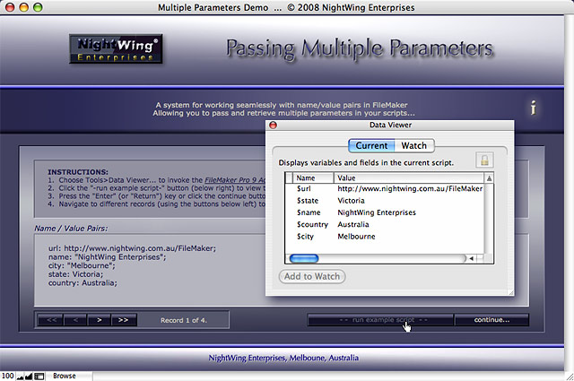Click sort triangle in Data Viewer header

[x=489, y=178]
